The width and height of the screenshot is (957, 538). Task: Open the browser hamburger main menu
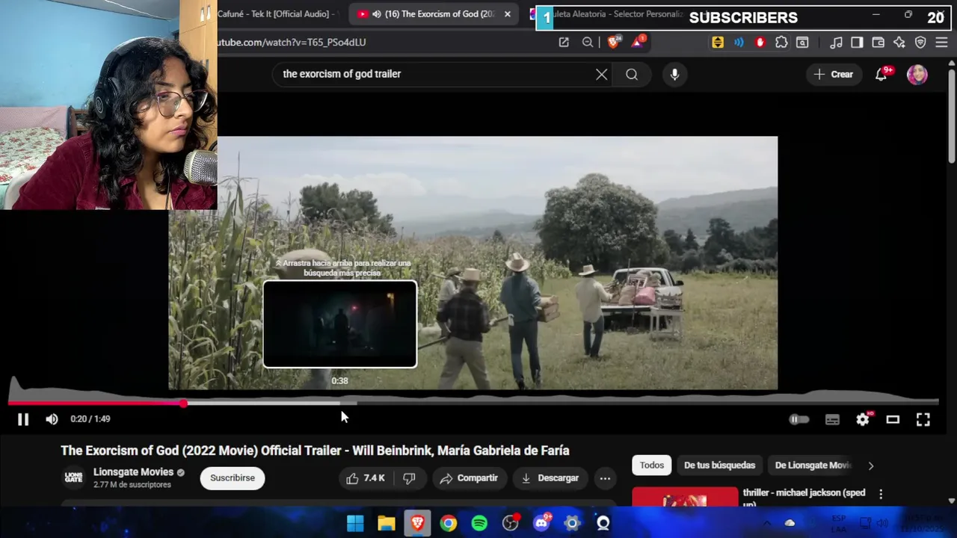pos(941,43)
